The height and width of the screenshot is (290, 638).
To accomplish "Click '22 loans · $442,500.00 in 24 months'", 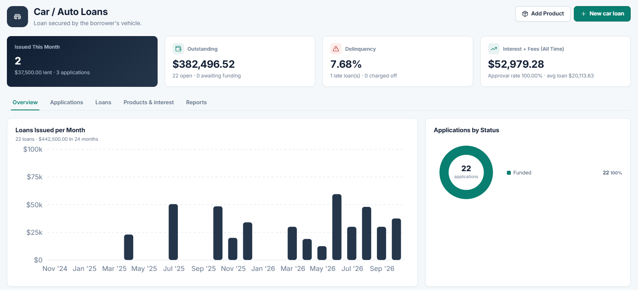I will click(57, 139).
